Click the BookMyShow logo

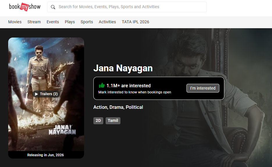click(25, 7)
